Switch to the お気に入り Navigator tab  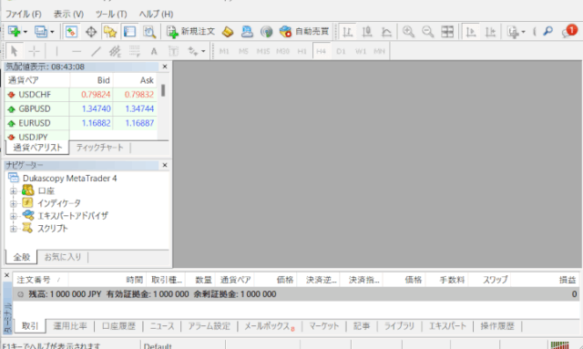tap(63, 257)
